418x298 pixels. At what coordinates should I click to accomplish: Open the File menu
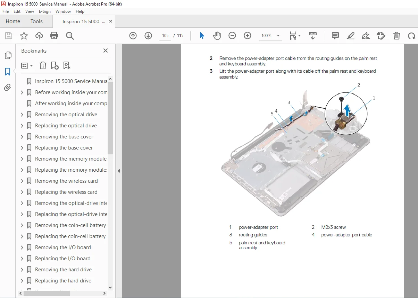6,11
